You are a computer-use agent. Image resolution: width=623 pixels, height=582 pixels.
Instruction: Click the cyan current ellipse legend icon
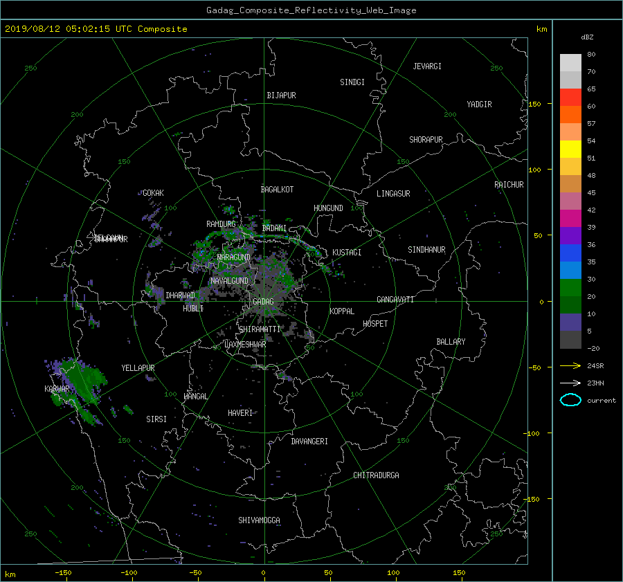click(x=570, y=400)
